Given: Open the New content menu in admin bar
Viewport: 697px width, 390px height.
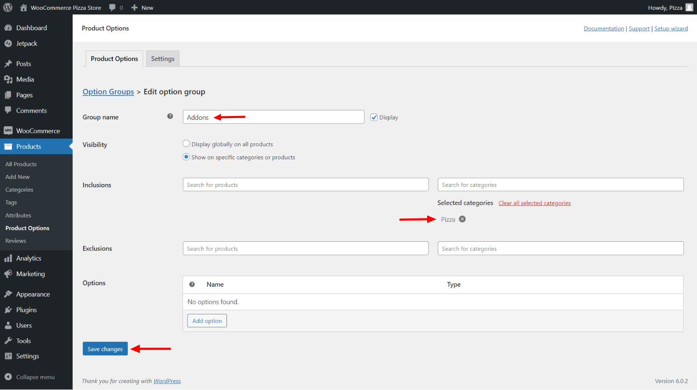Looking at the screenshot, I should 142,8.
